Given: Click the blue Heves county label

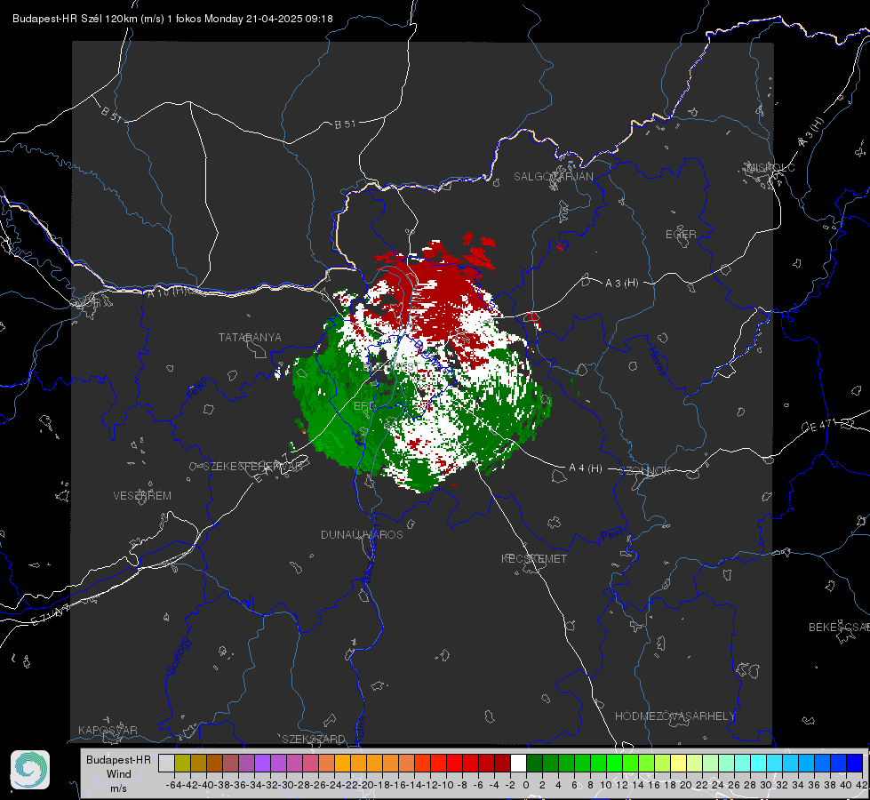Looking at the screenshot, I should [657, 361].
